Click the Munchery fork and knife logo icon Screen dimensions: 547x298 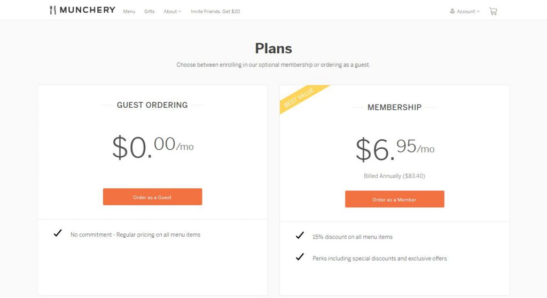(53, 10)
